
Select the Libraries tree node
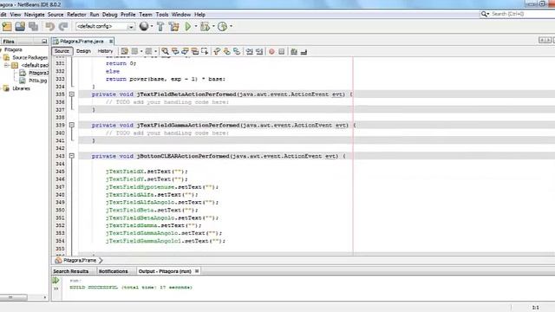pos(21,88)
